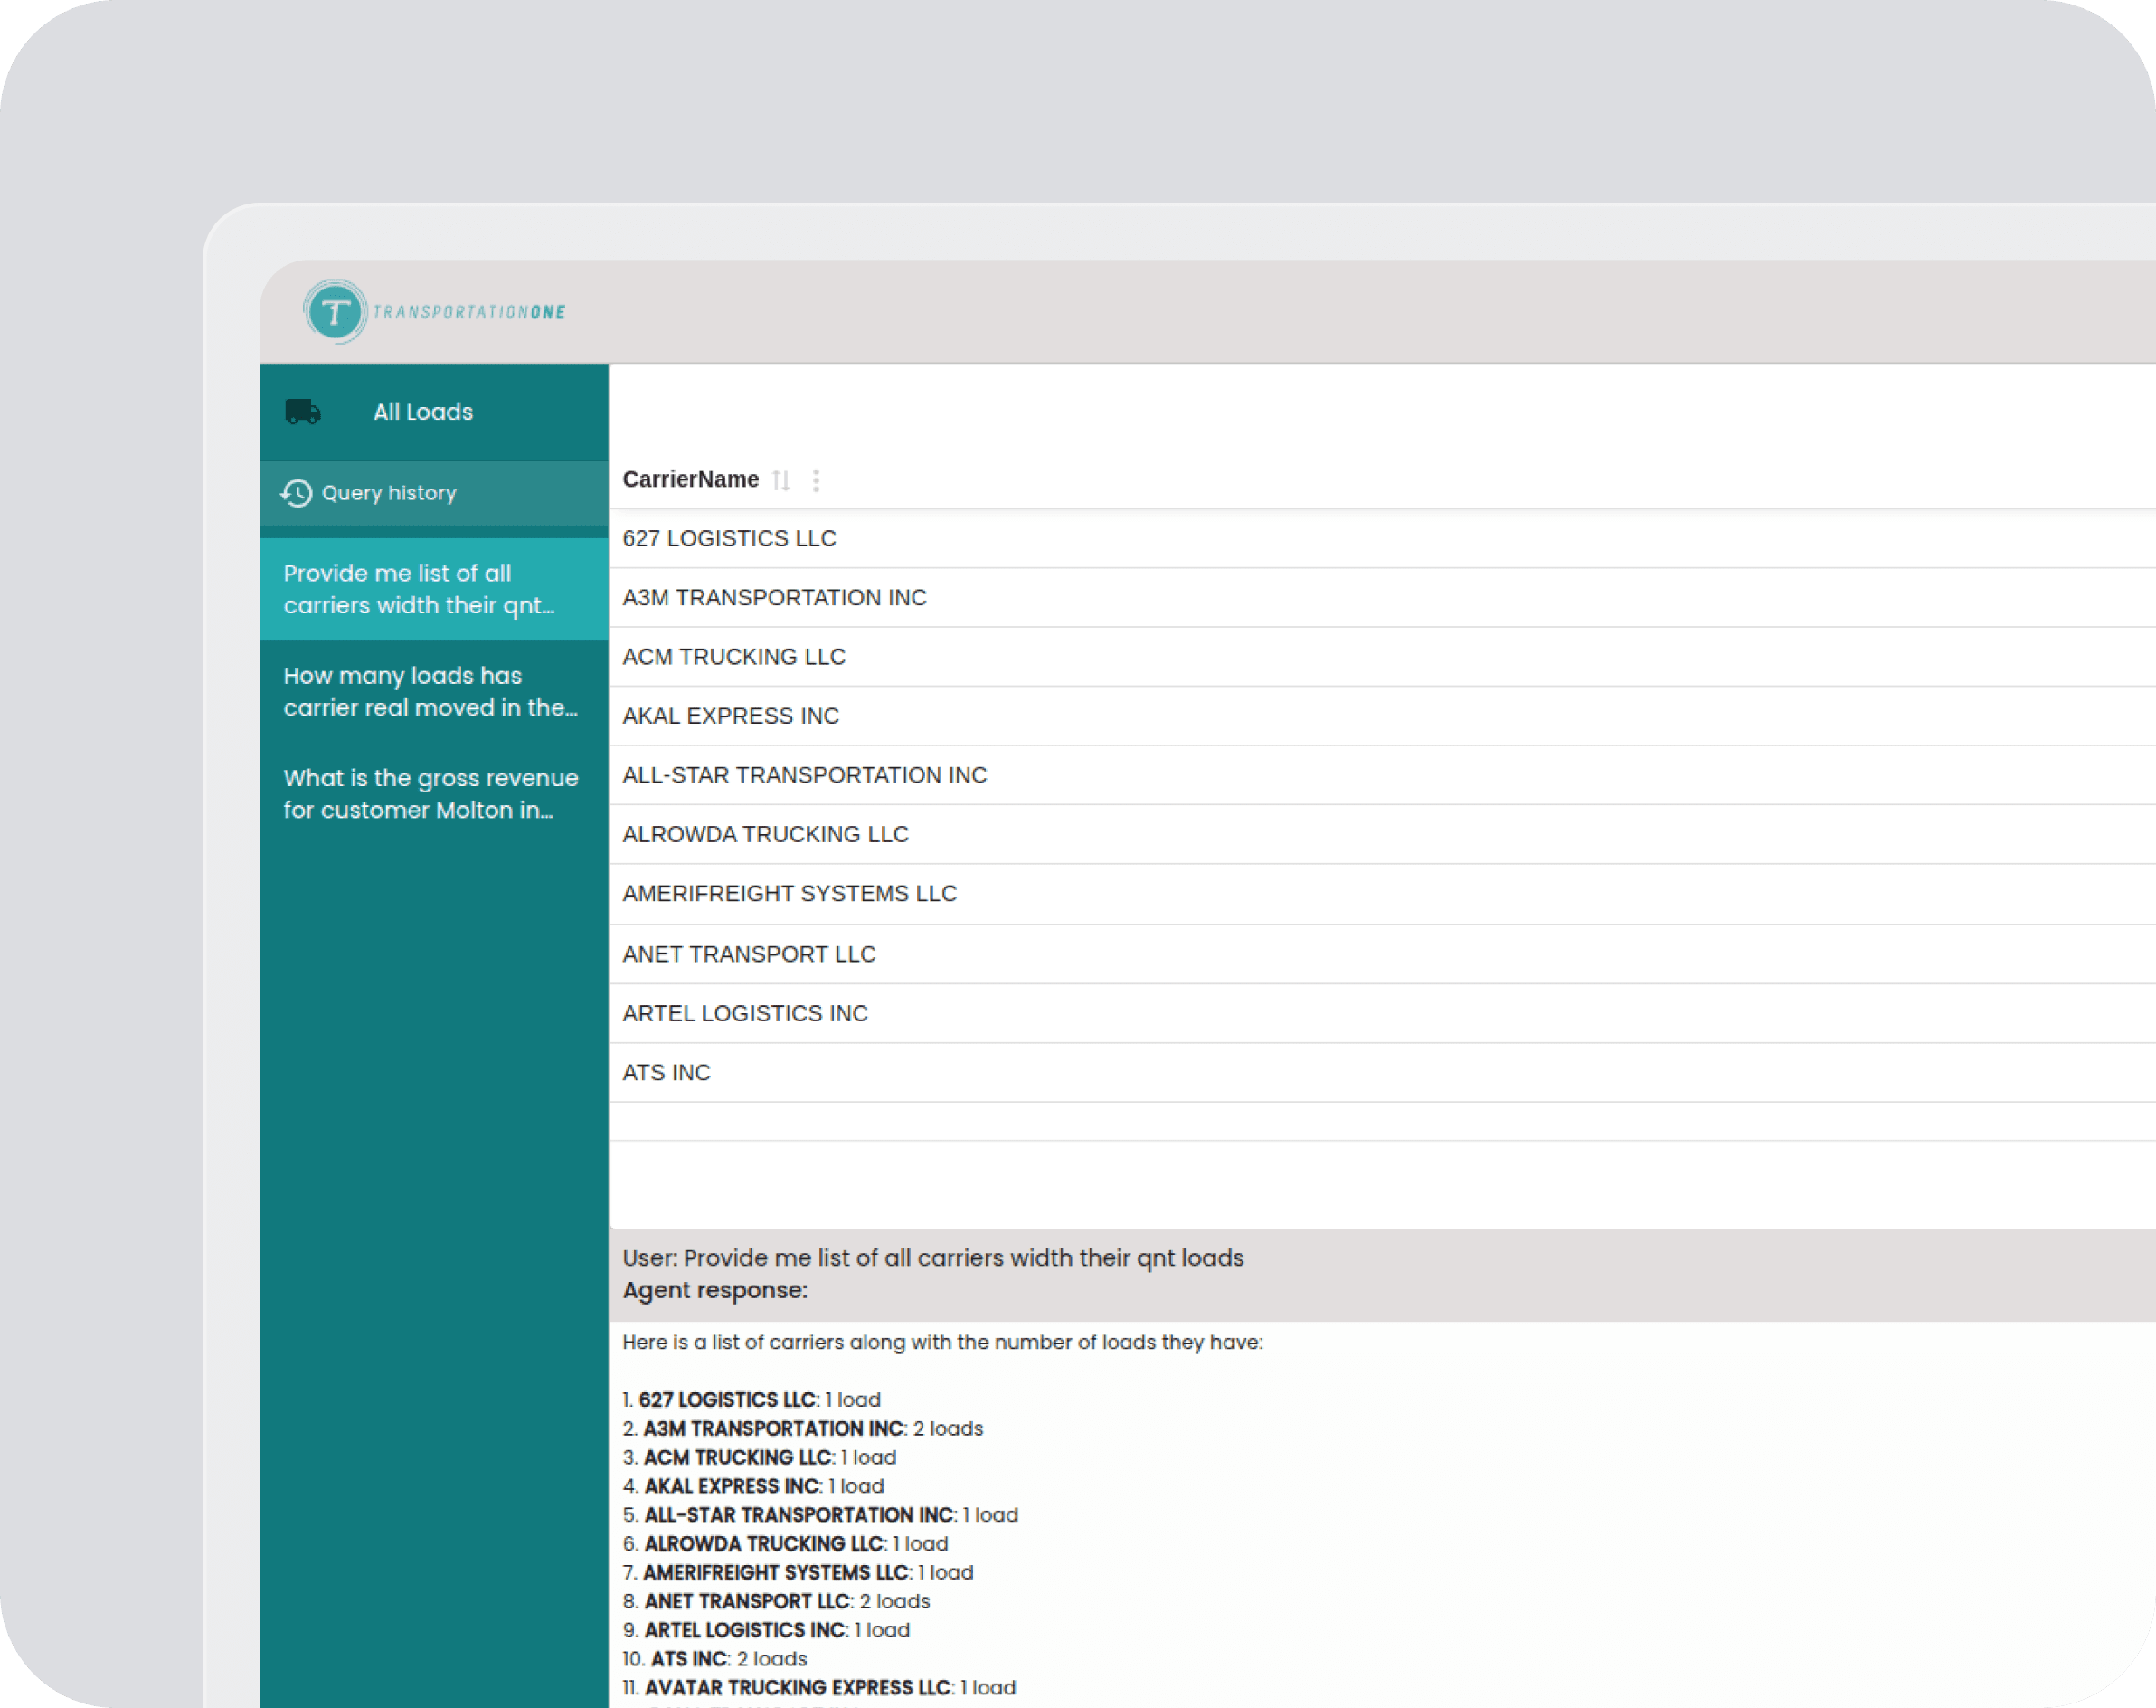Screen dimensions: 2156x1708
Task: Select the 627 LOGISTICS LLC row
Action: click(729, 539)
